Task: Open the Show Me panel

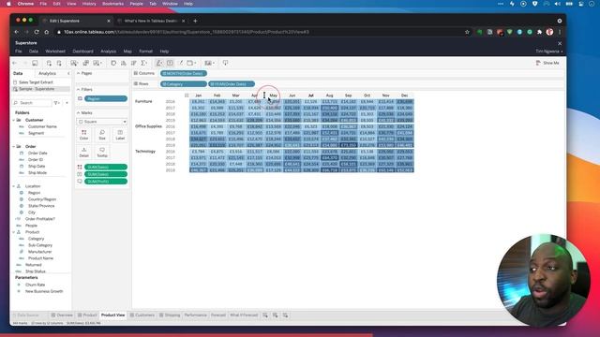Action: [547, 63]
